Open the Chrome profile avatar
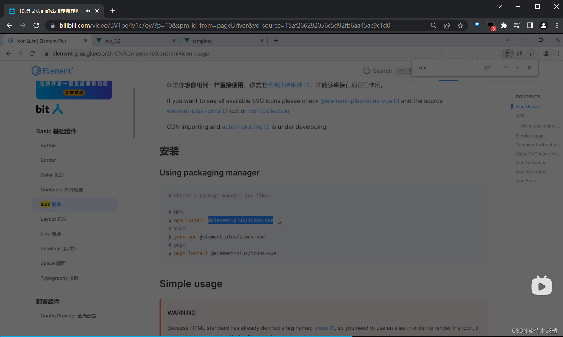This screenshot has height=337, width=563. click(x=543, y=25)
